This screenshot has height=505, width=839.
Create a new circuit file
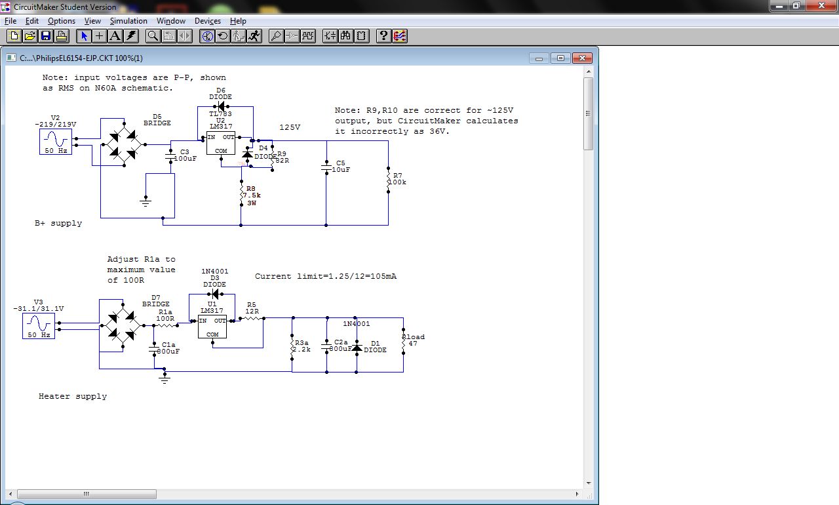tap(14, 36)
